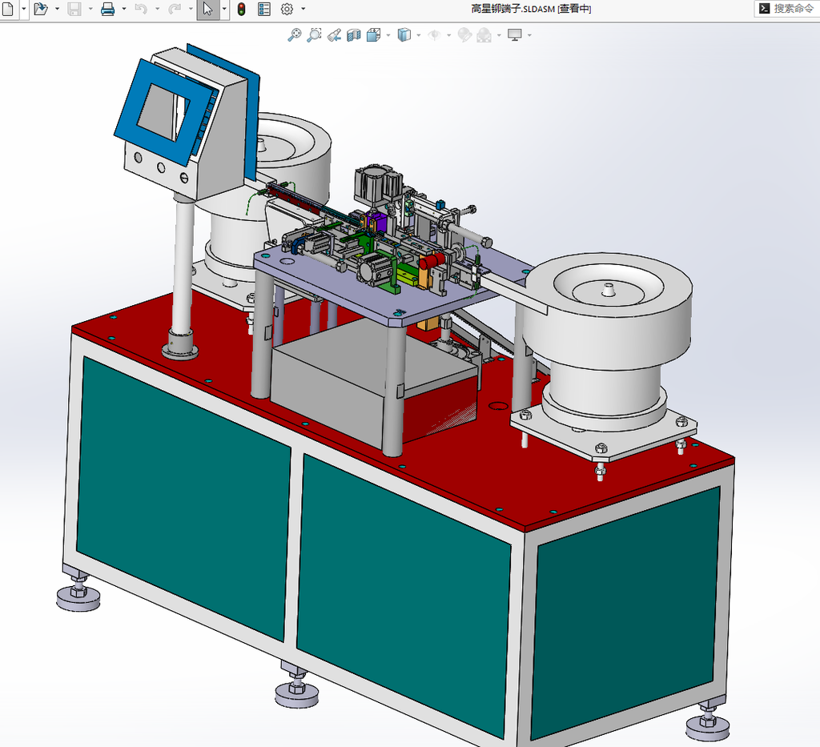The image size is (820, 747).
Task: Click the title text 高星铆端子.SLDASM
Action: click(x=512, y=9)
